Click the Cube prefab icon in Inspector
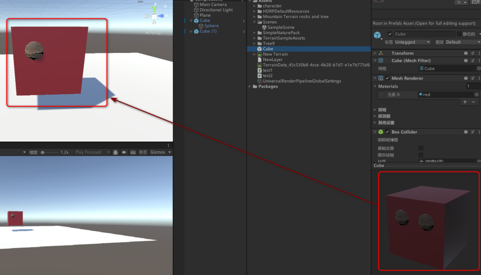 [x=378, y=35]
